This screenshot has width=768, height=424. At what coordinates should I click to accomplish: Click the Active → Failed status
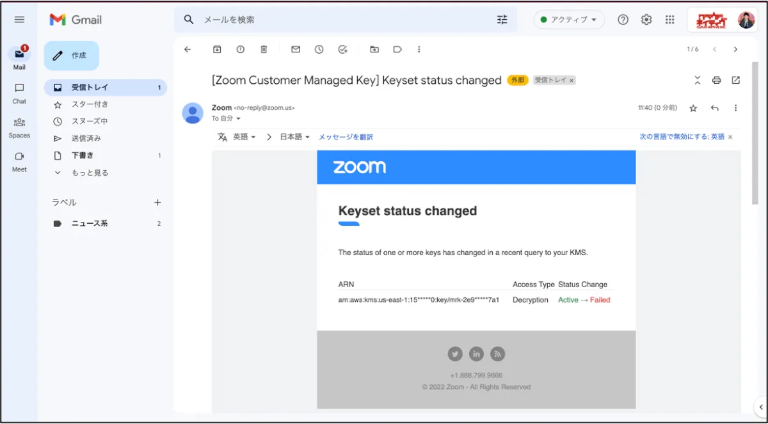(584, 300)
